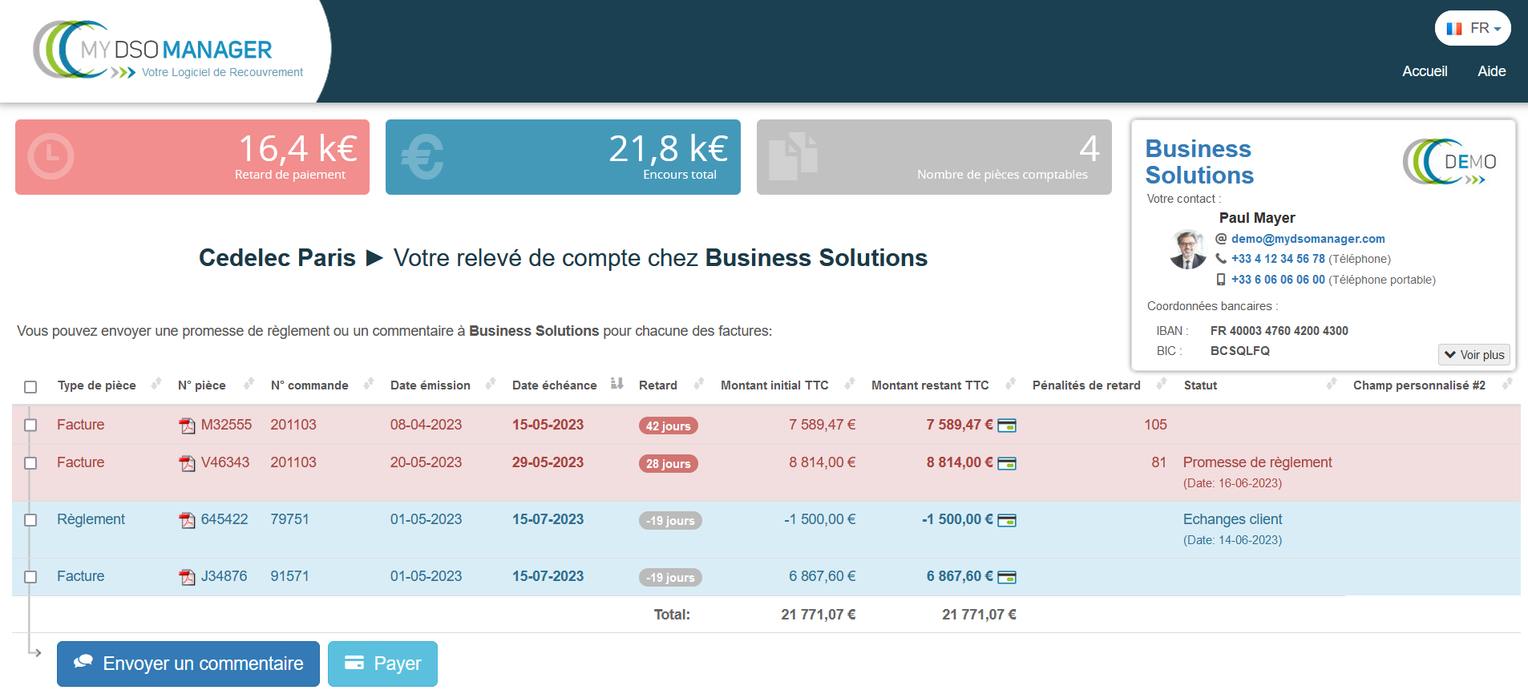Click the Envoyer un commentaire button
The height and width of the screenshot is (698, 1528).
[188, 664]
